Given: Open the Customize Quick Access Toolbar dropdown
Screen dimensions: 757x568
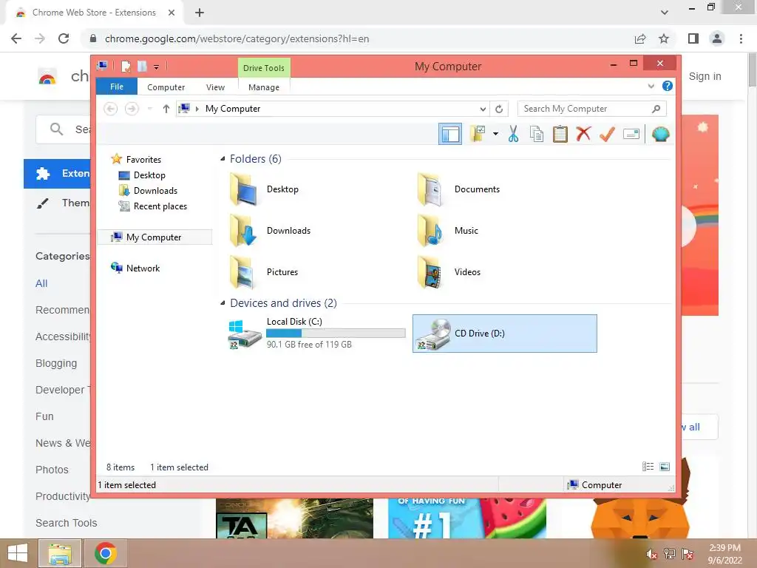Looking at the screenshot, I should point(157,67).
